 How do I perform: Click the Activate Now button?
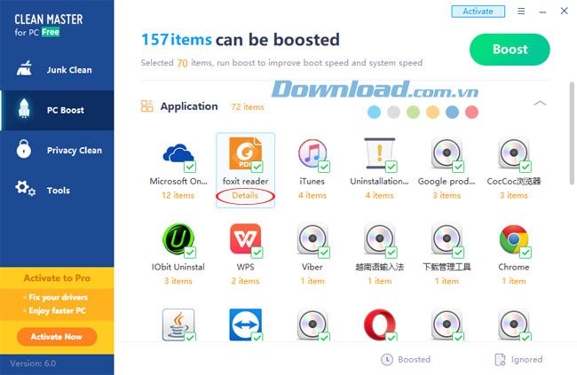coord(57,336)
